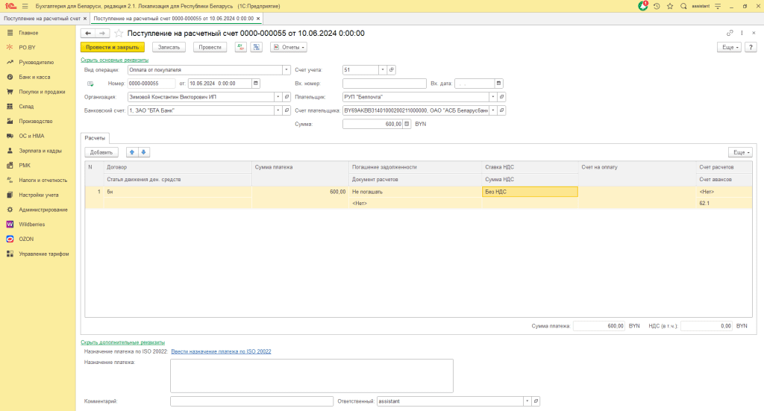This screenshot has height=411, width=764.
Task: Move row up with the blue up arrow
Action: coord(132,152)
